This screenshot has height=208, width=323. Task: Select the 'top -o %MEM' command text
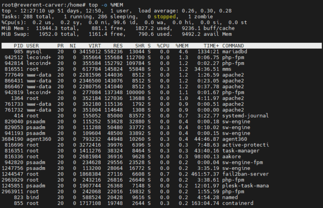tap(106, 5)
